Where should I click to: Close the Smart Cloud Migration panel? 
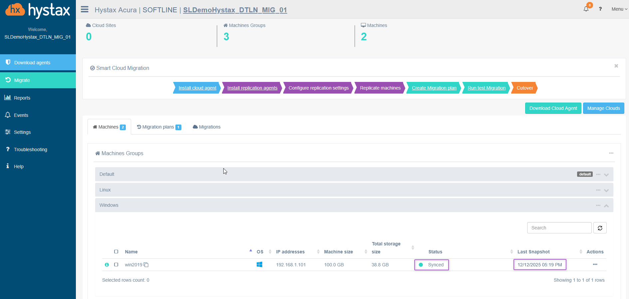pyautogui.click(x=616, y=66)
